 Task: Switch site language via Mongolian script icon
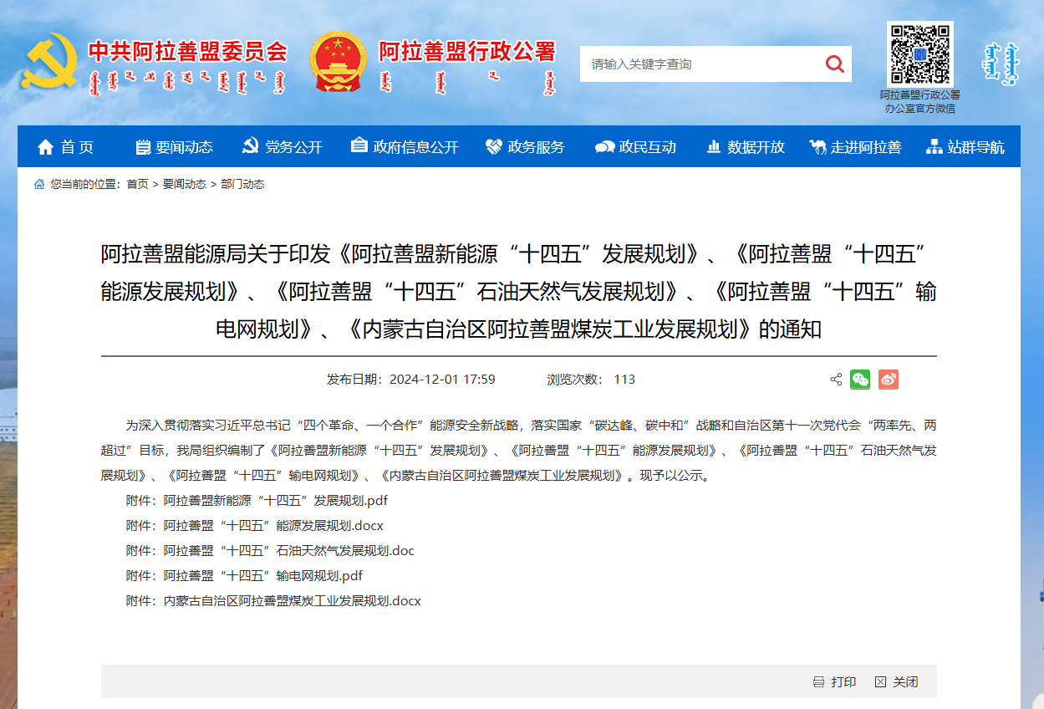coord(1000,63)
